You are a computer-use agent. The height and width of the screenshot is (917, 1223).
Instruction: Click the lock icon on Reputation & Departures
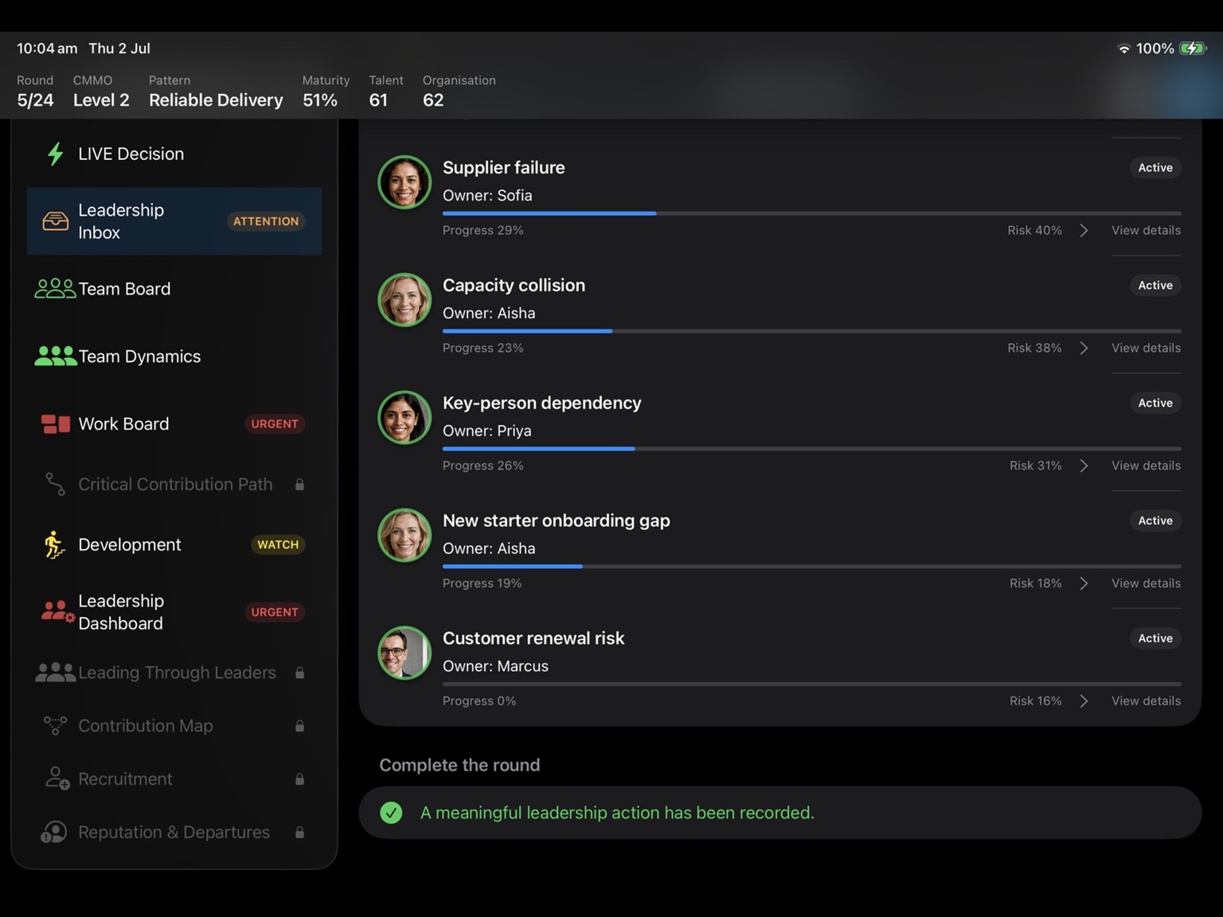(299, 832)
